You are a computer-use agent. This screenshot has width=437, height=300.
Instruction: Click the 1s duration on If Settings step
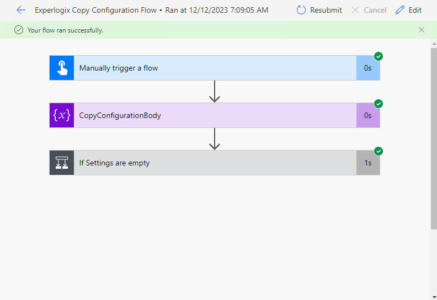[x=368, y=163]
